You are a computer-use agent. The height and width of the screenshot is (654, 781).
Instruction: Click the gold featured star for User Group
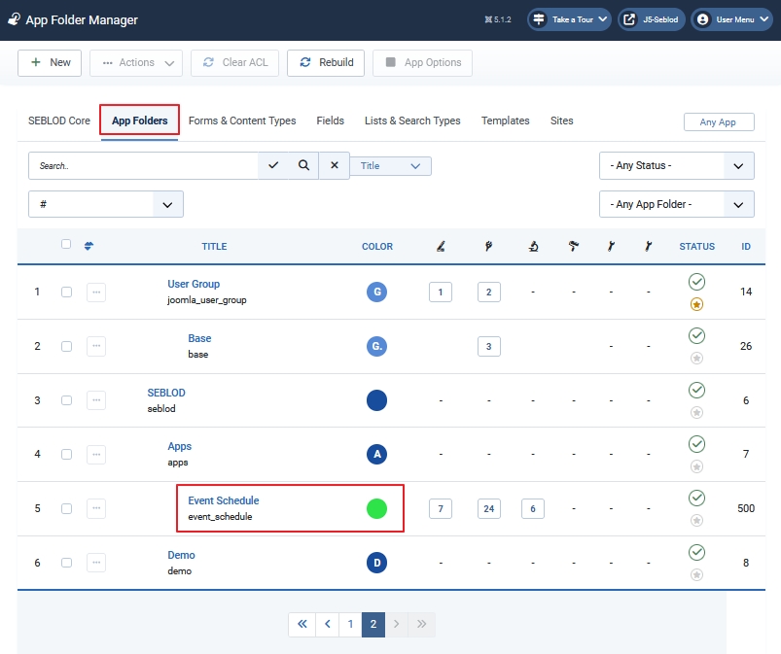696,304
